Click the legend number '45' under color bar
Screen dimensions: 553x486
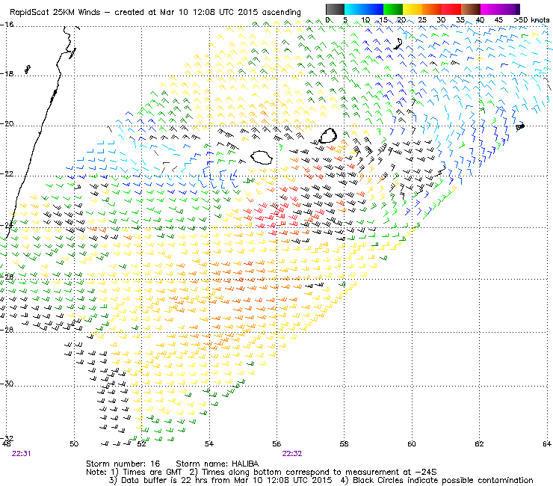pos(498,20)
